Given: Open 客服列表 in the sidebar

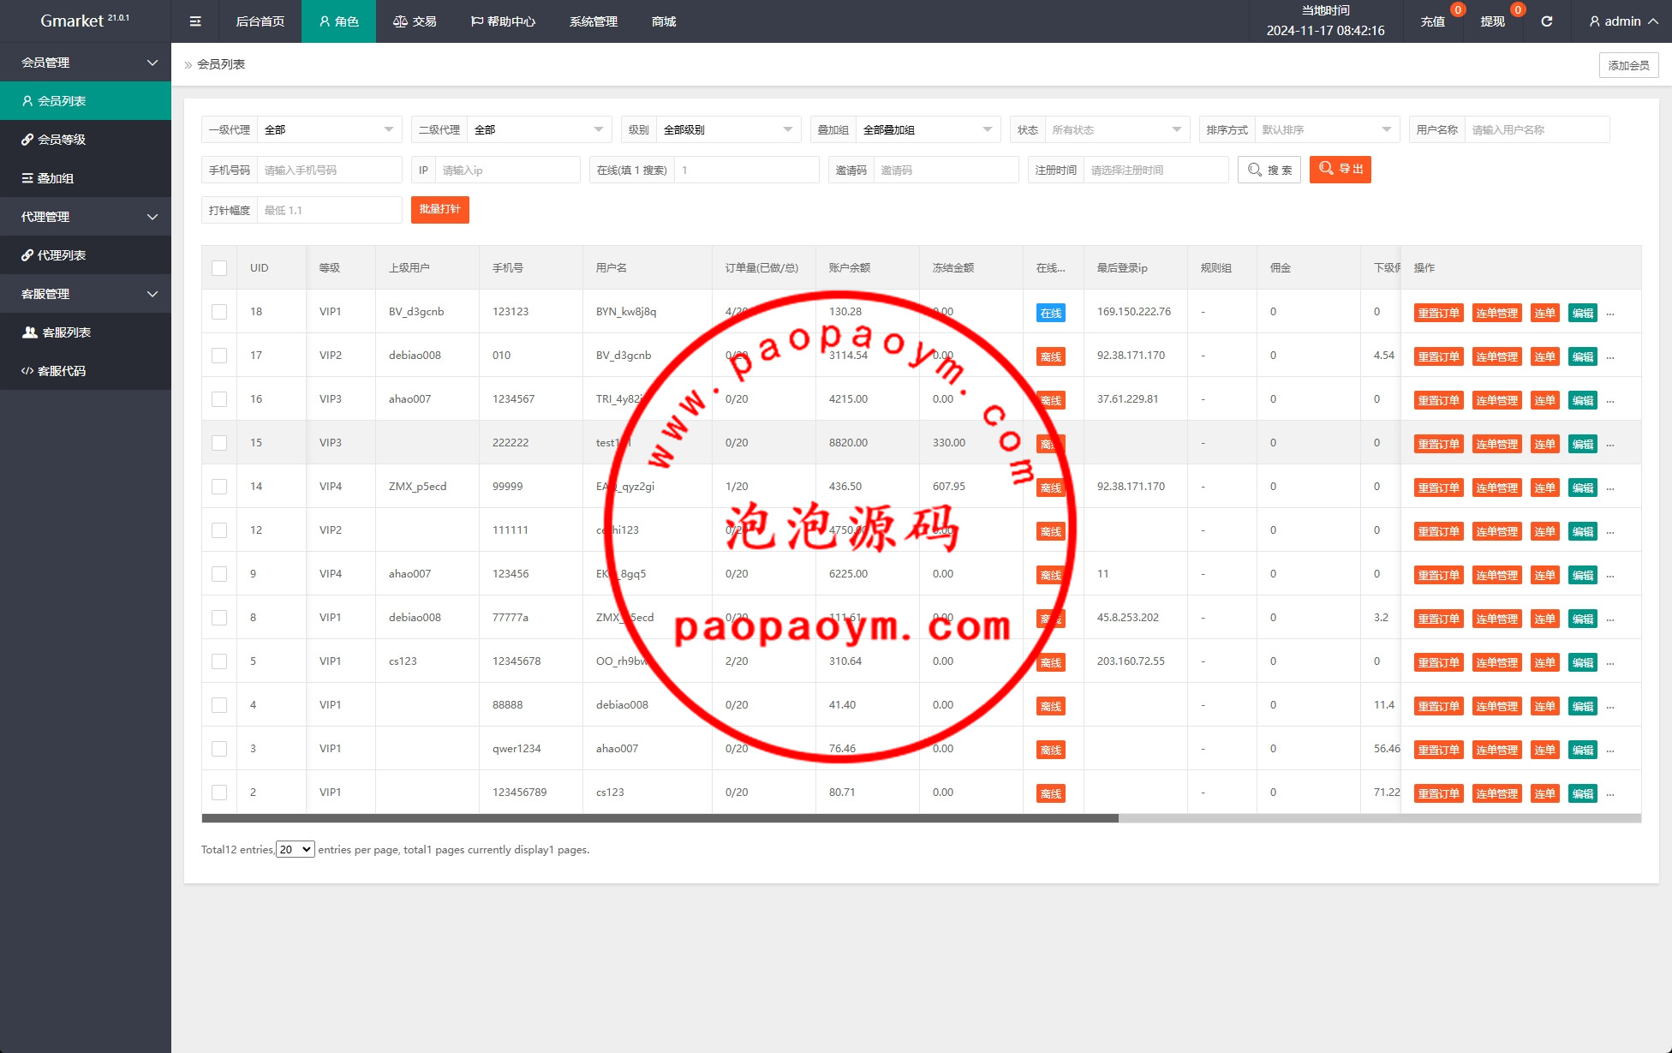Looking at the screenshot, I should [86, 332].
